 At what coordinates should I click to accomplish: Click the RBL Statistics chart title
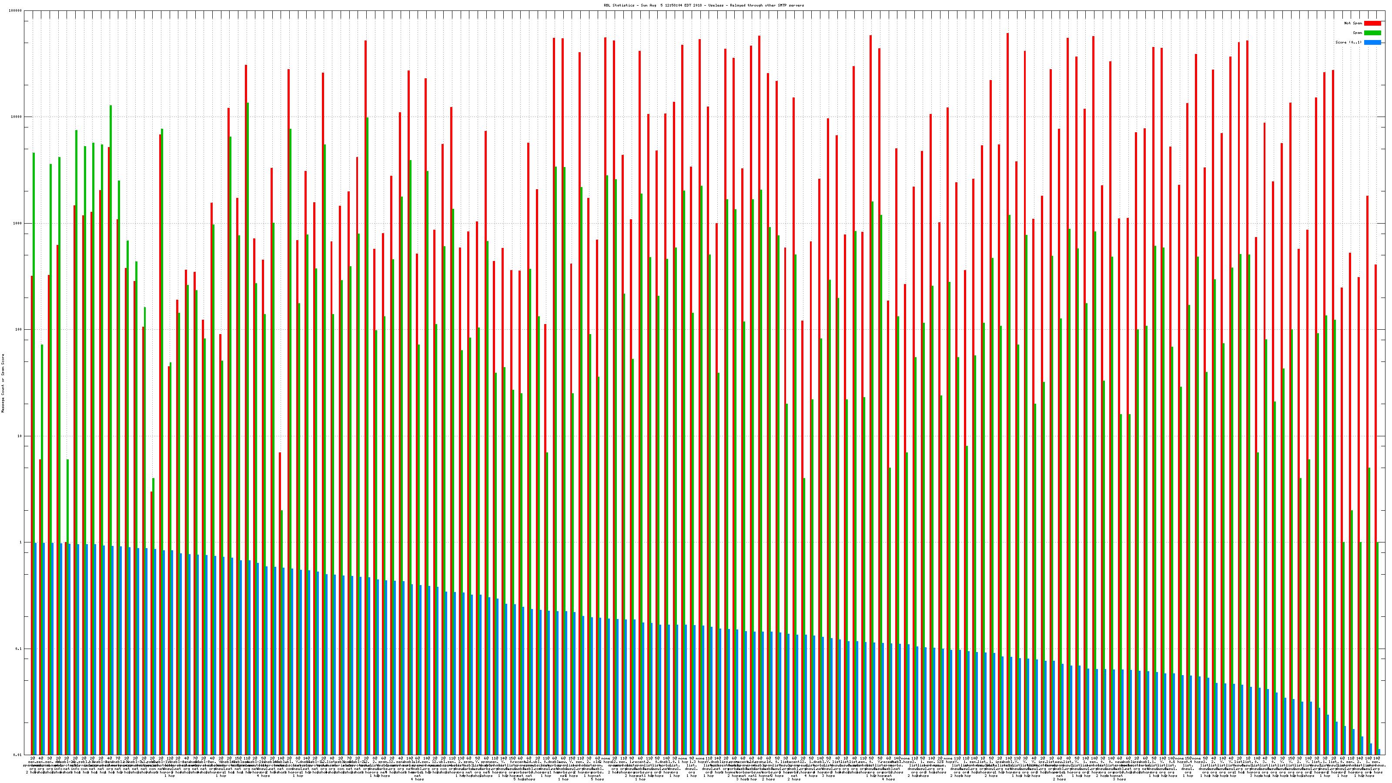[703, 5]
